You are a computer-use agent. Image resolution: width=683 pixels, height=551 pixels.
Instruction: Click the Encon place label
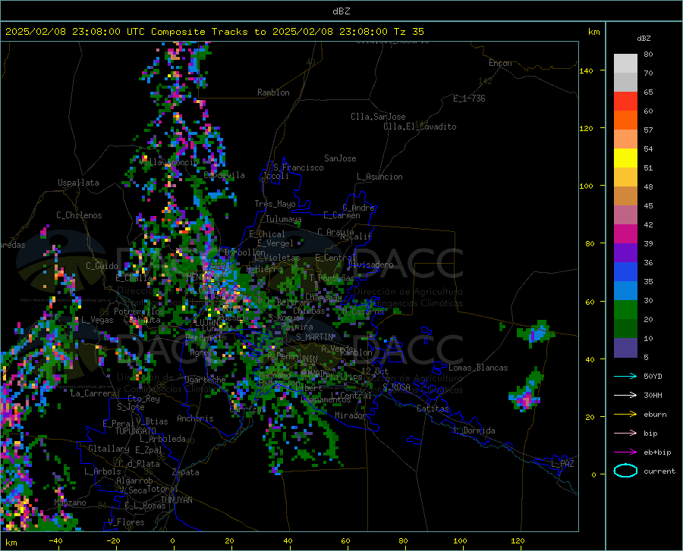click(500, 63)
